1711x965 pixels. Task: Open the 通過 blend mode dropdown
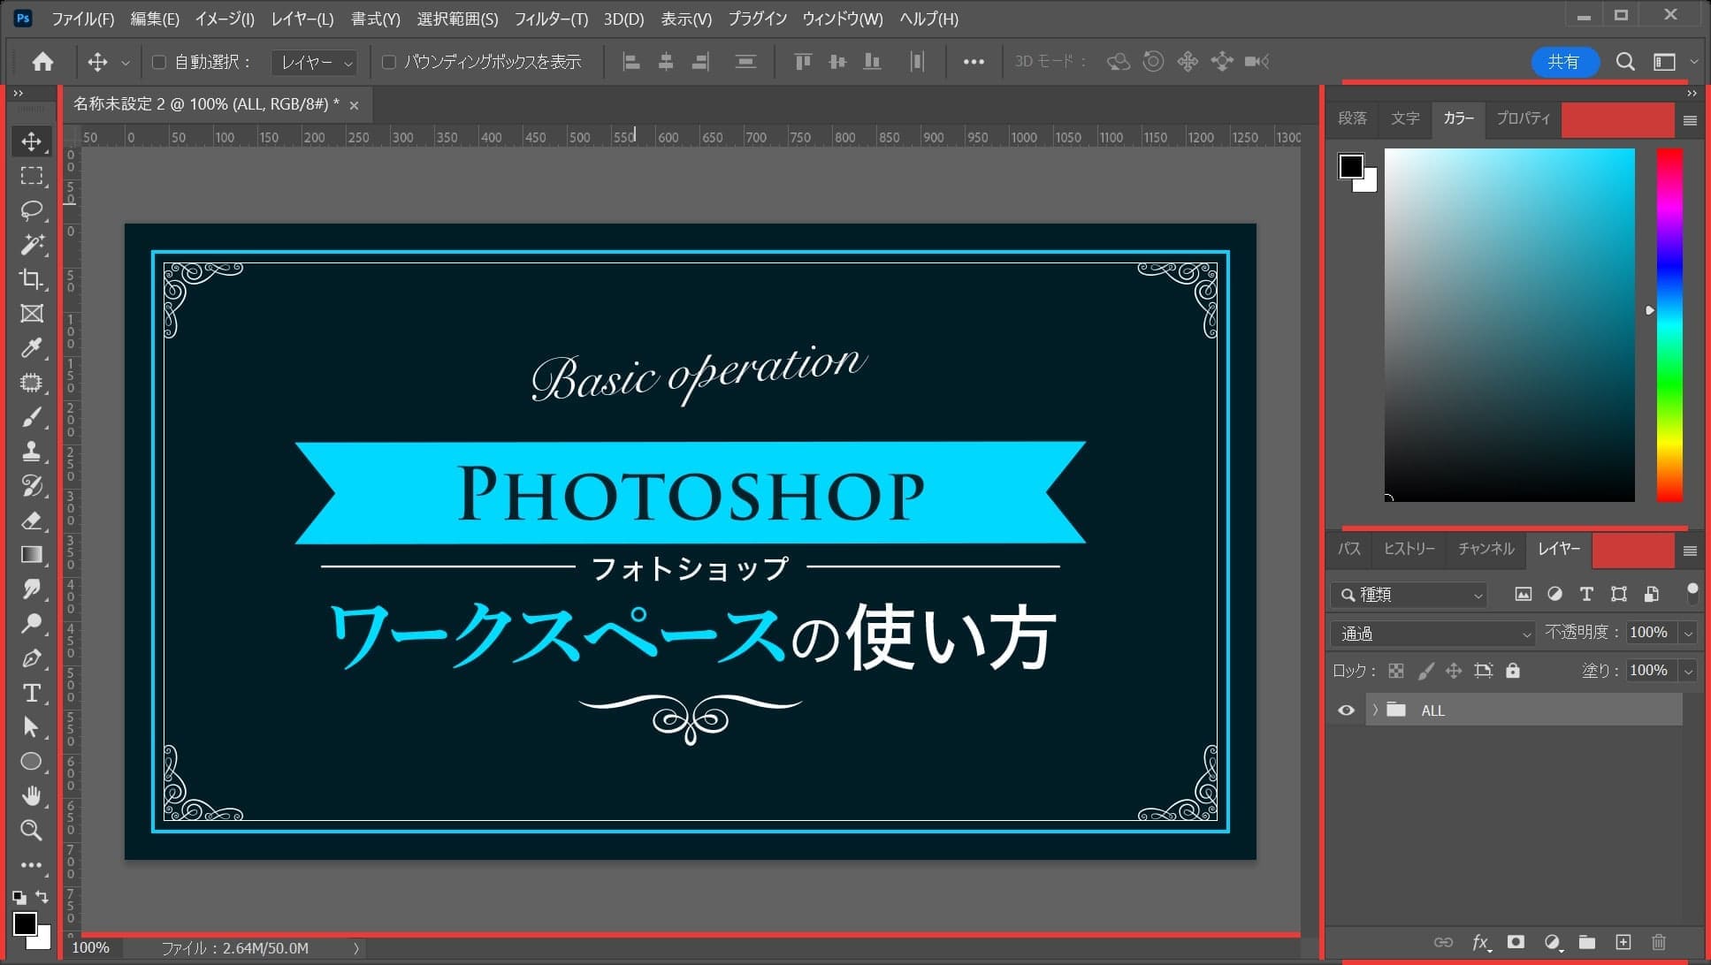pos(1432,634)
